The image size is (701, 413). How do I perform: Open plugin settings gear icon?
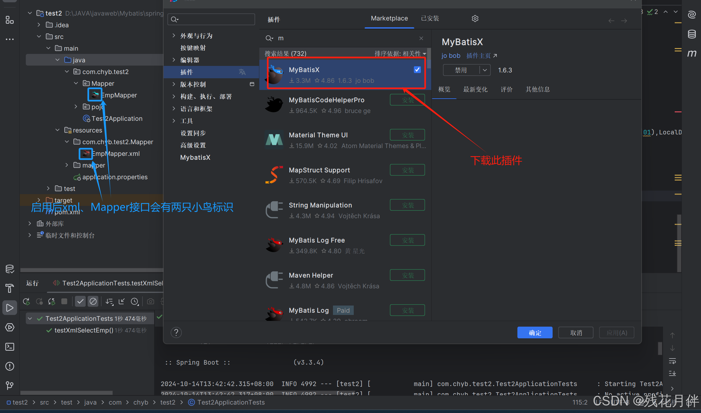click(475, 19)
